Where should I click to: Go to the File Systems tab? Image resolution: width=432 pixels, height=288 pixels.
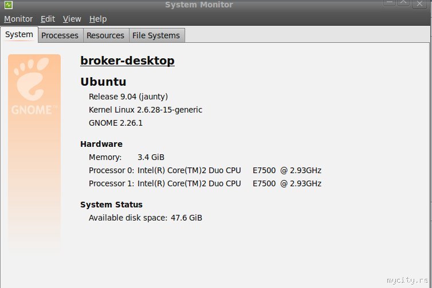156,35
